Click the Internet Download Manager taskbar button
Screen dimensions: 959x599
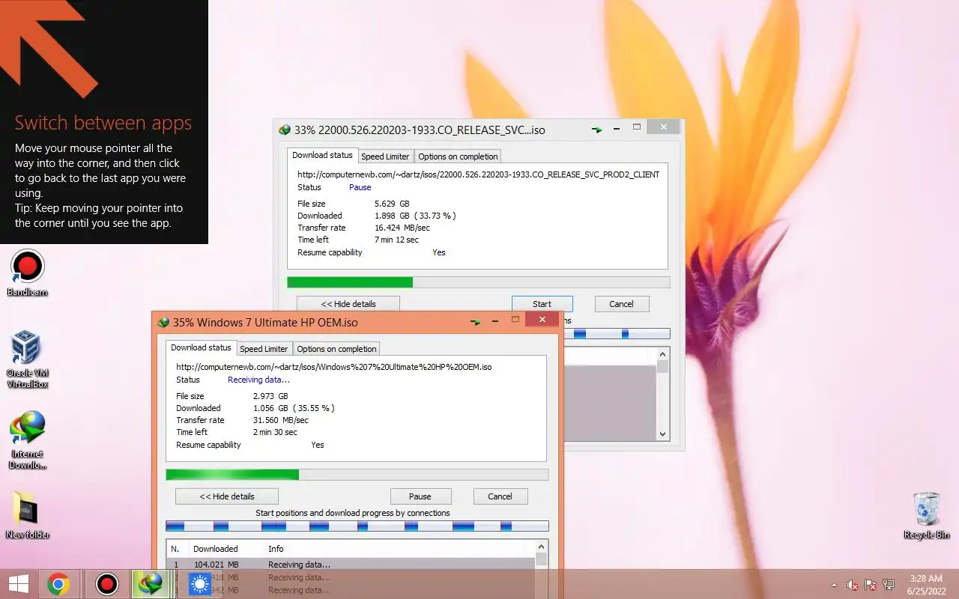tap(152, 584)
